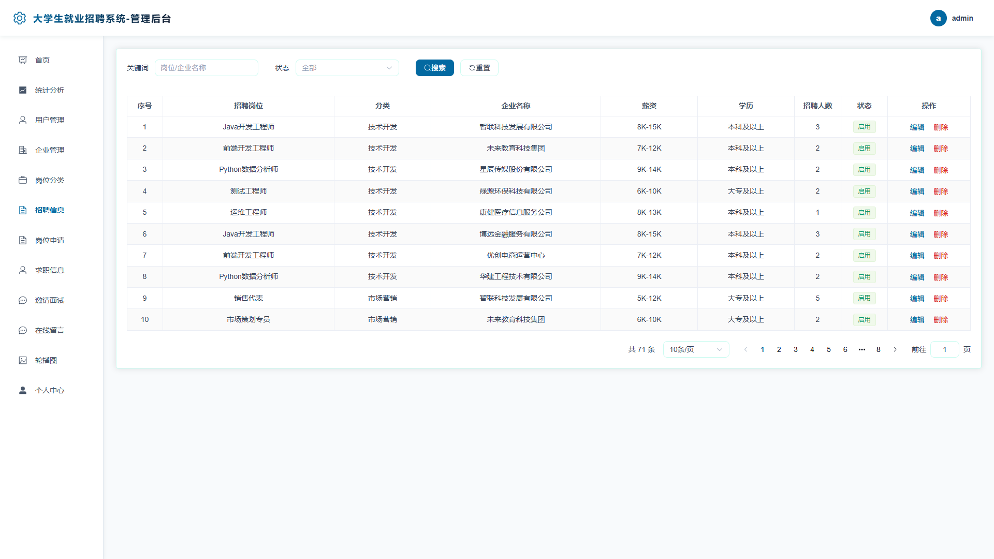Go to page 6
Screen dimensions: 994x559
[845, 349]
